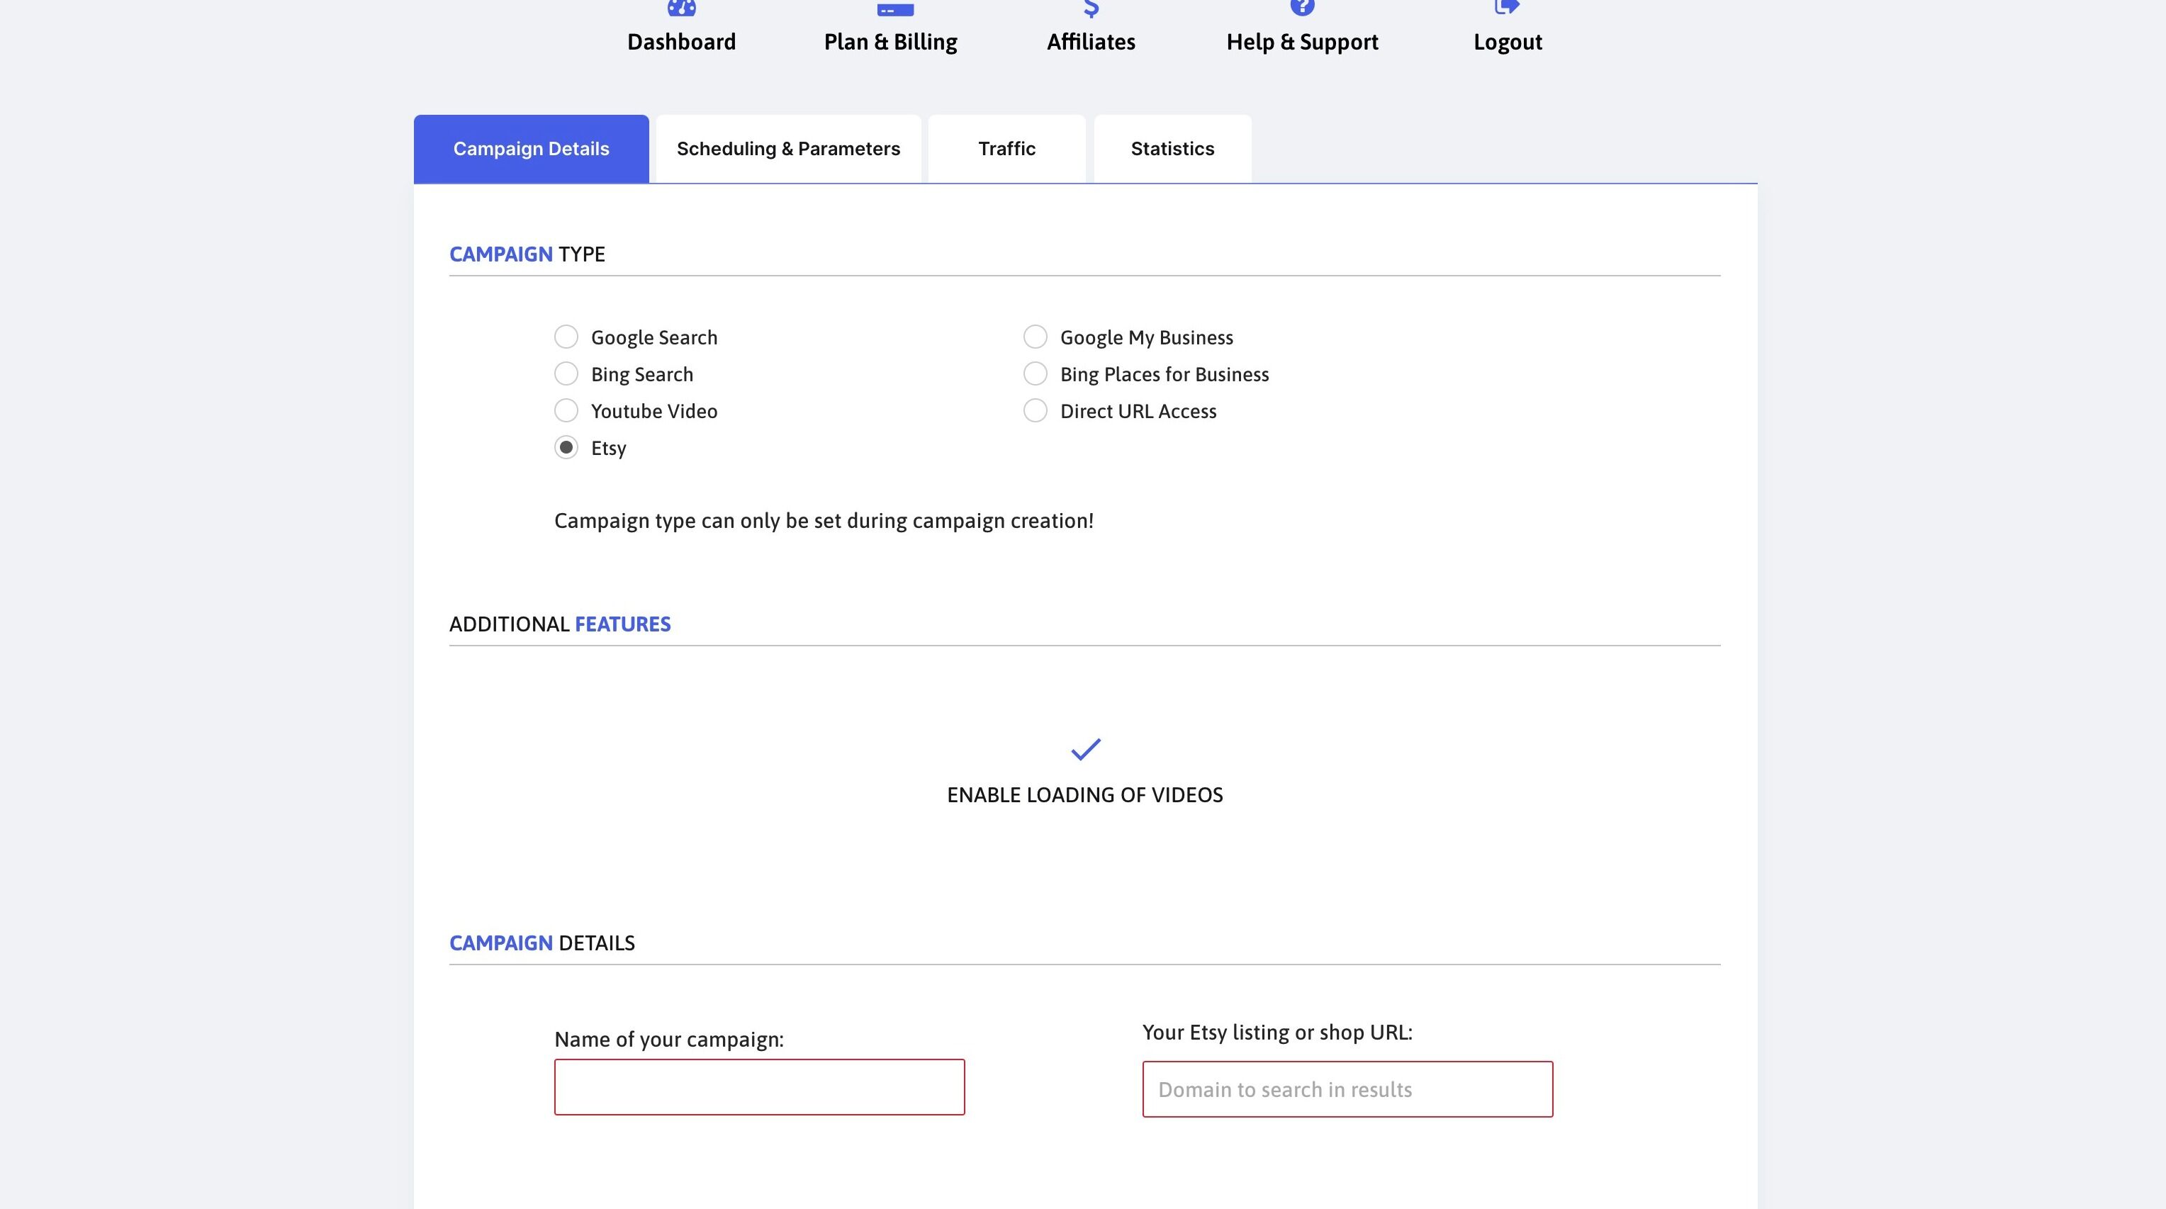The image size is (2166, 1209).
Task: Switch to the Traffic tab
Action: pyautogui.click(x=1006, y=149)
